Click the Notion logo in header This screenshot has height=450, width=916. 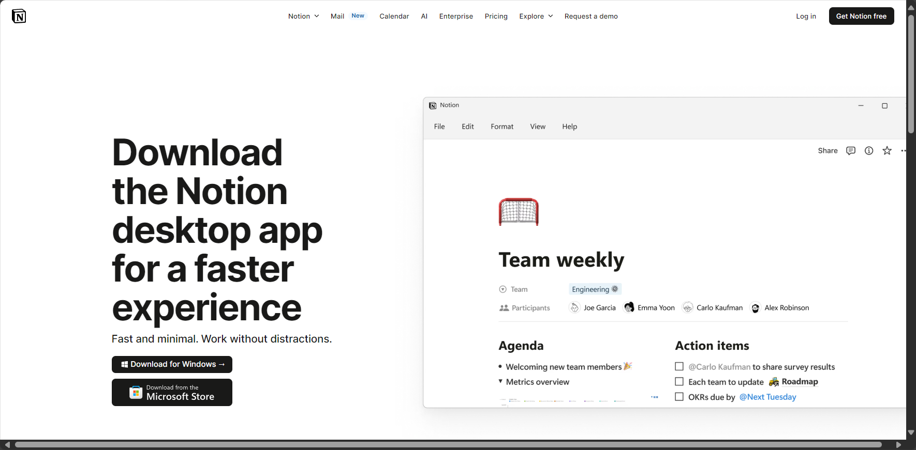click(19, 16)
